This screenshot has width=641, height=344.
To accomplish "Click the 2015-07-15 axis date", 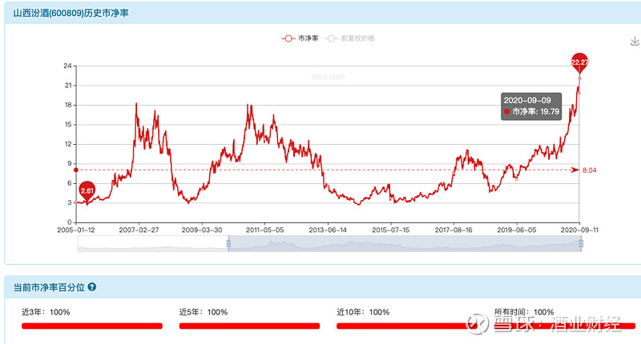I will click(x=391, y=230).
